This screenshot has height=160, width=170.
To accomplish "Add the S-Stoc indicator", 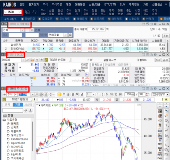I will pyautogui.click(x=160, y=135).
